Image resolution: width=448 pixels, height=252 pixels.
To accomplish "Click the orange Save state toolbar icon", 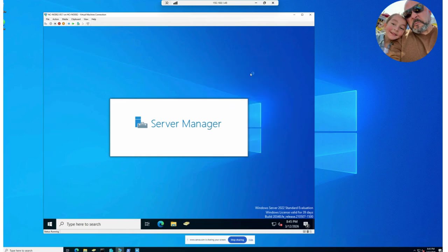I will pos(63,23).
